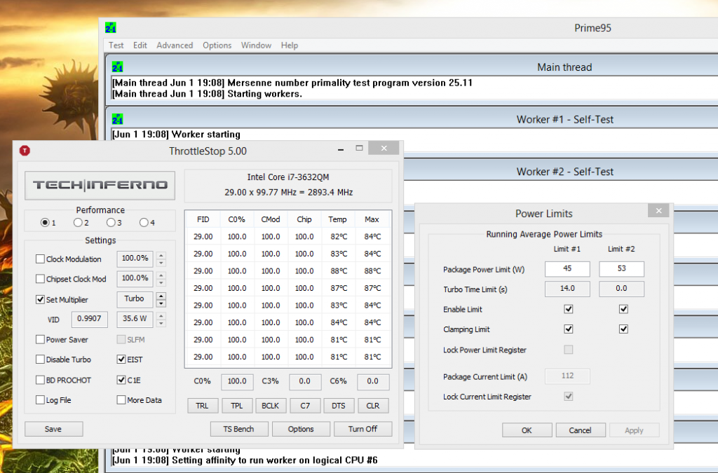Screen dimensions: 718x473
Task: Select Performance profile 4
Action: pyautogui.click(x=144, y=223)
